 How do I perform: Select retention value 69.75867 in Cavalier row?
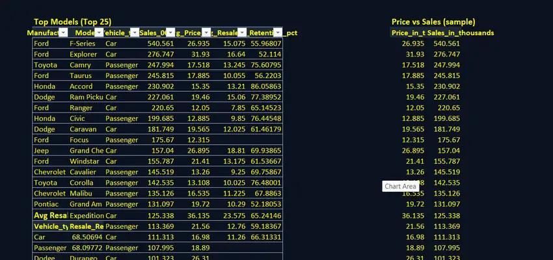(265, 172)
